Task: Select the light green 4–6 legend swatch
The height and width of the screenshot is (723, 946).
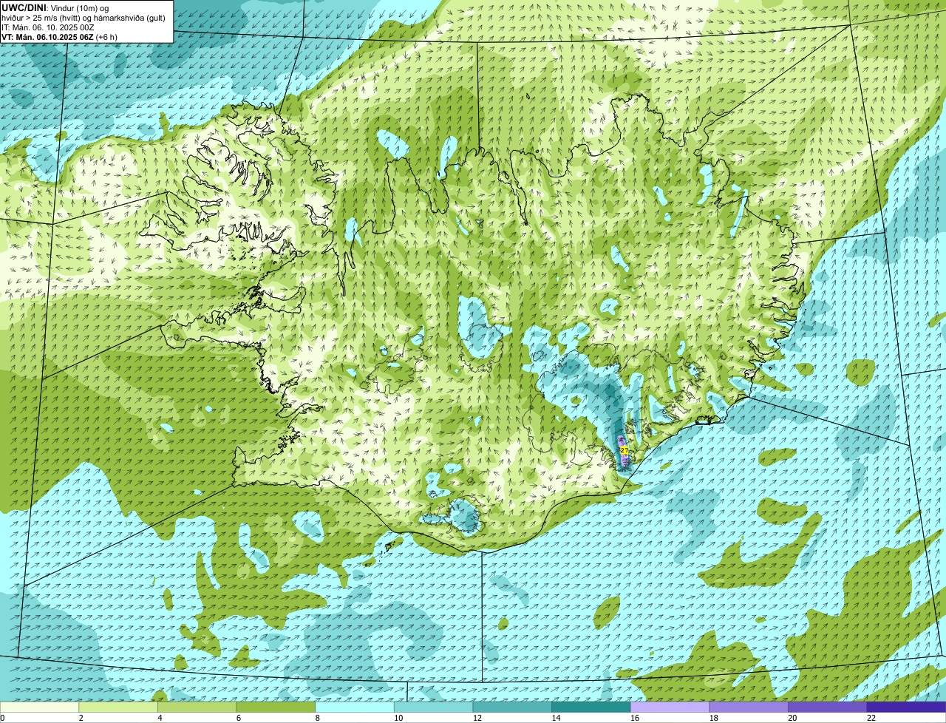Action: (x=197, y=707)
